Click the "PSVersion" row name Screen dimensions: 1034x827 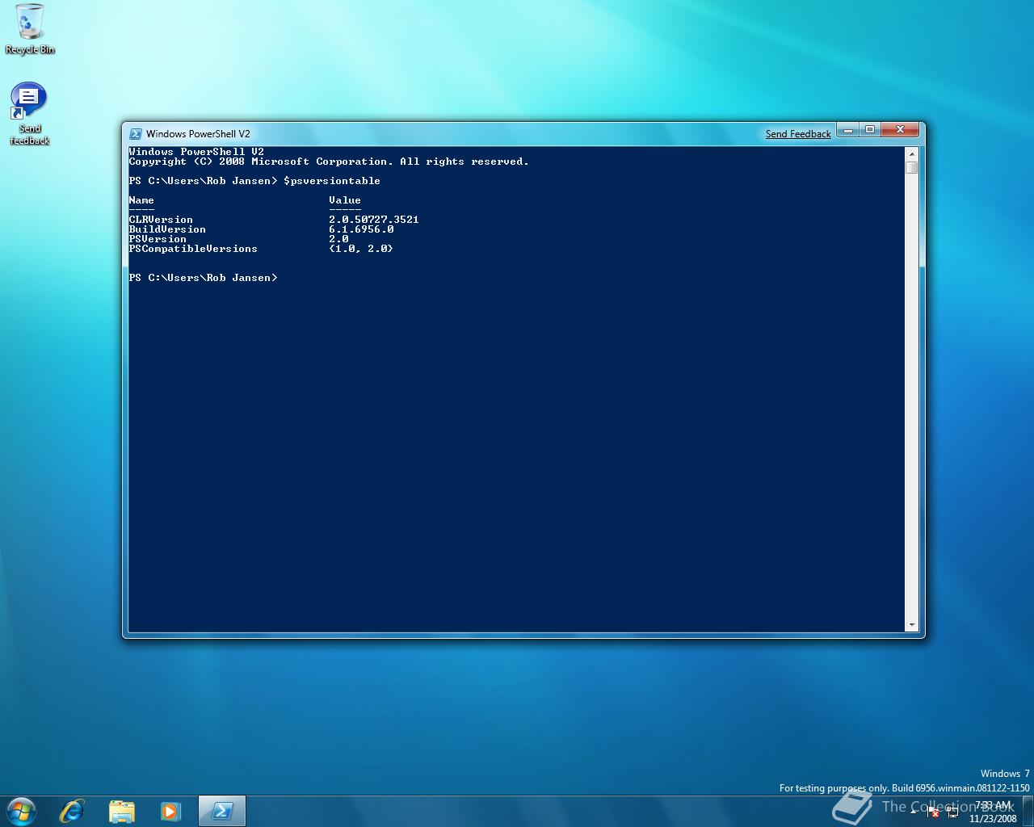pyautogui.click(x=158, y=239)
